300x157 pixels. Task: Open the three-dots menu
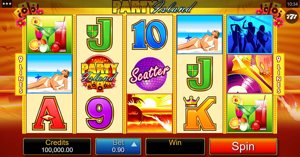[x=7, y=4]
